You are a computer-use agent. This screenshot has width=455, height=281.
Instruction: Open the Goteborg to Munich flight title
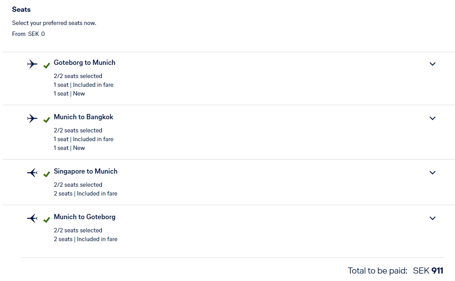[x=84, y=63]
